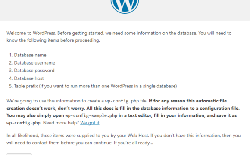Click the partially visible button at the bottom
The image size is (250, 155).
(x=19, y=154)
